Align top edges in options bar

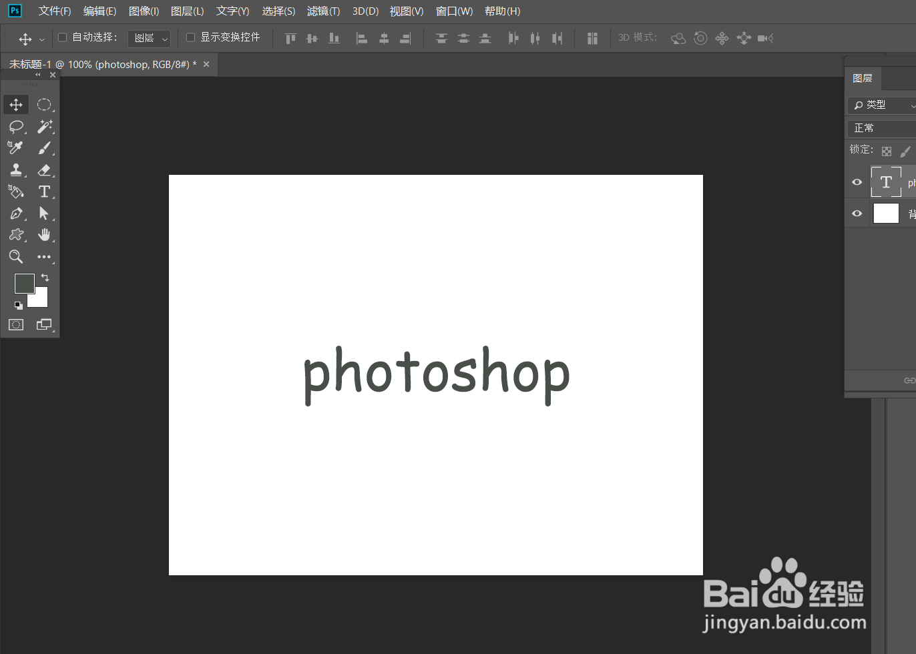(x=290, y=38)
